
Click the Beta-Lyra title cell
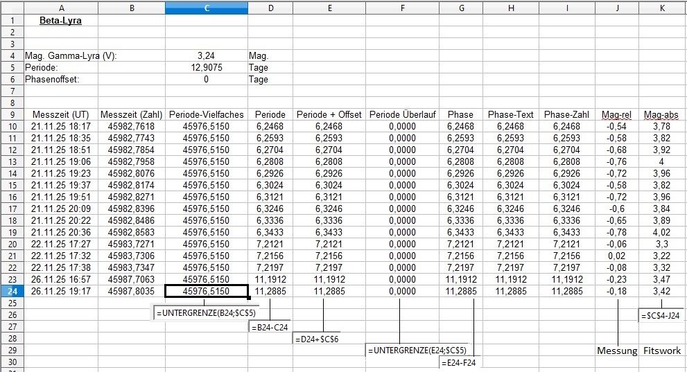(60, 20)
